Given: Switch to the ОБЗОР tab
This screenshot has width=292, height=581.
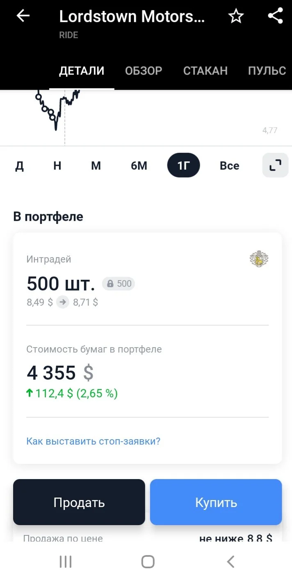Looking at the screenshot, I should [x=144, y=71].
